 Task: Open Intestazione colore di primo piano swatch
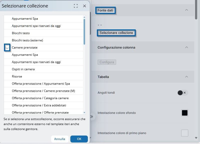coord(184,133)
